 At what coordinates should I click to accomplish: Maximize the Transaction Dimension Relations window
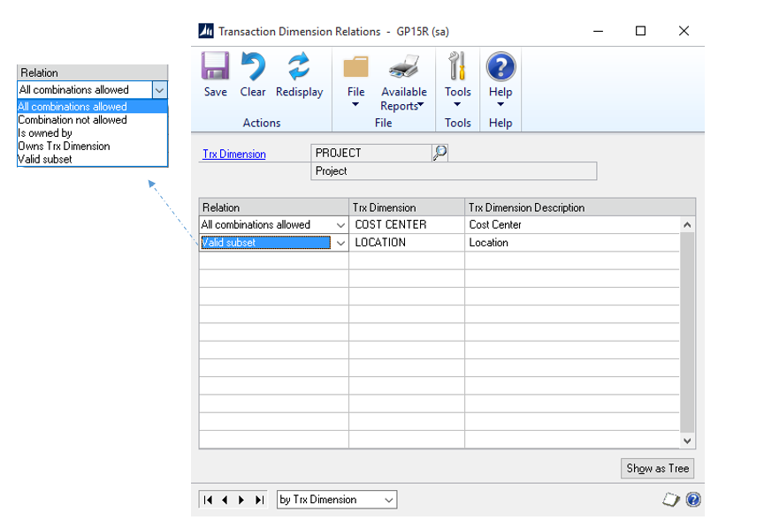[x=641, y=31]
